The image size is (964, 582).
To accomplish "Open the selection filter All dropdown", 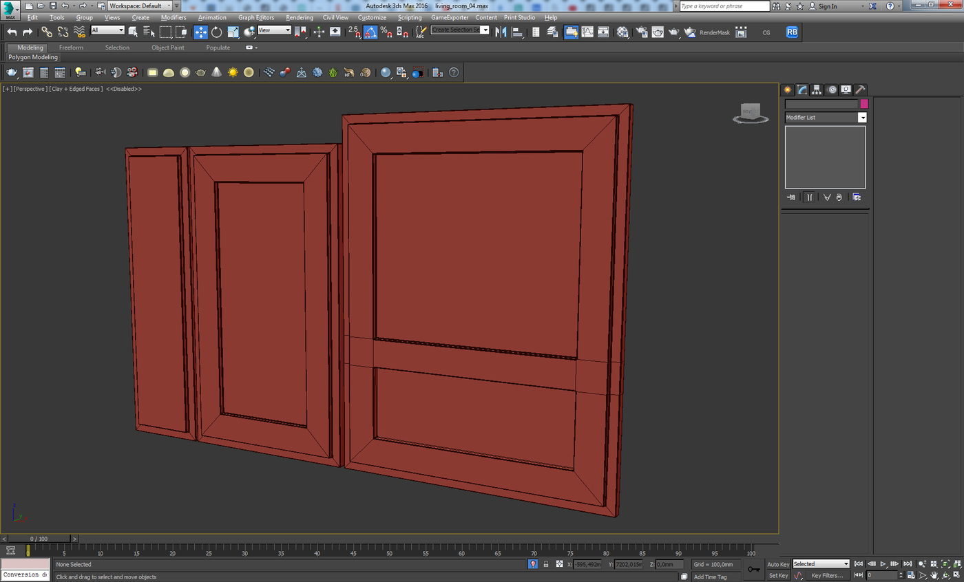I will coord(107,30).
